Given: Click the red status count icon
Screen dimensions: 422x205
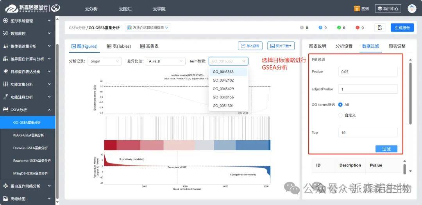Looking at the screenshot, I should pos(357,28).
